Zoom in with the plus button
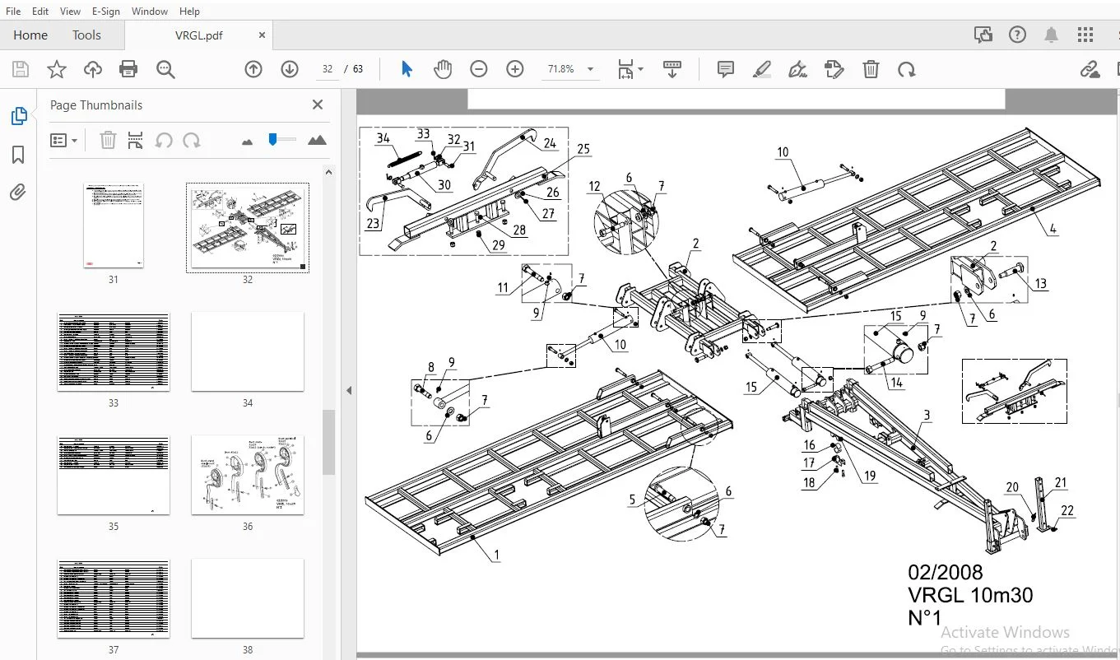This screenshot has width=1120, height=660. pyautogui.click(x=515, y=69)
